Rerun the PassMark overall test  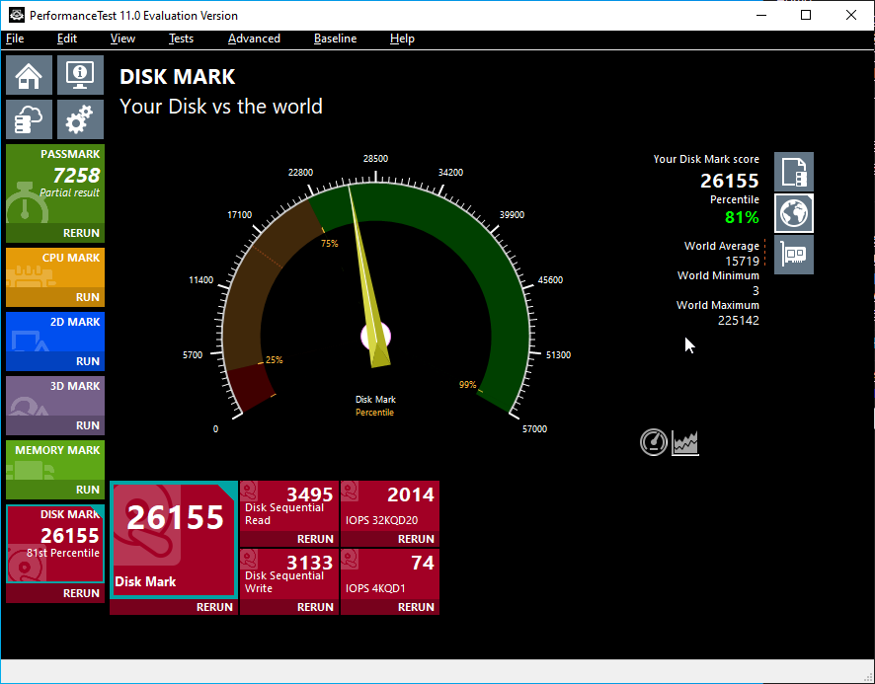(81, 233)
